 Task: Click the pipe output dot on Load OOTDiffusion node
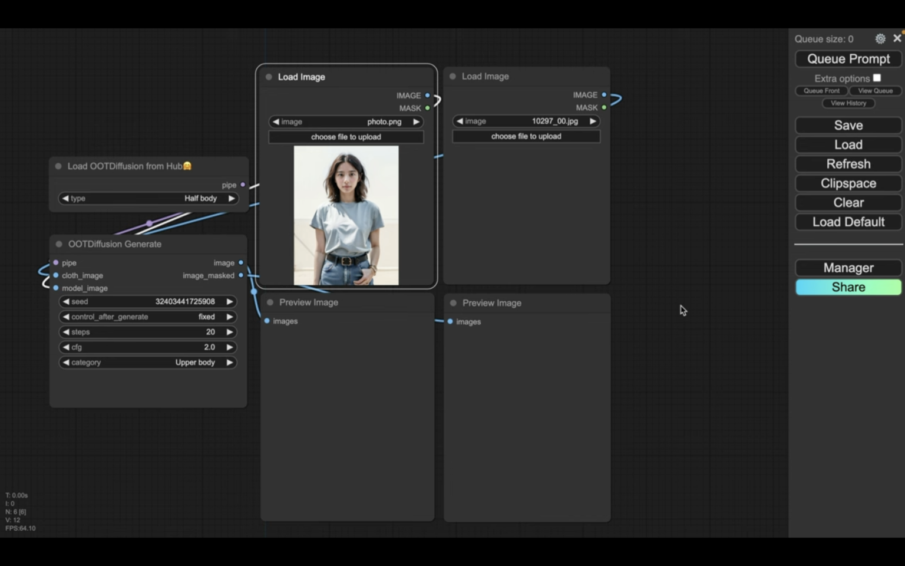[x=243, y=185]
